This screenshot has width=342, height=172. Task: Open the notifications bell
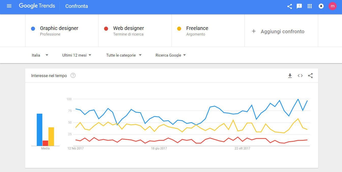coord(321,6)
